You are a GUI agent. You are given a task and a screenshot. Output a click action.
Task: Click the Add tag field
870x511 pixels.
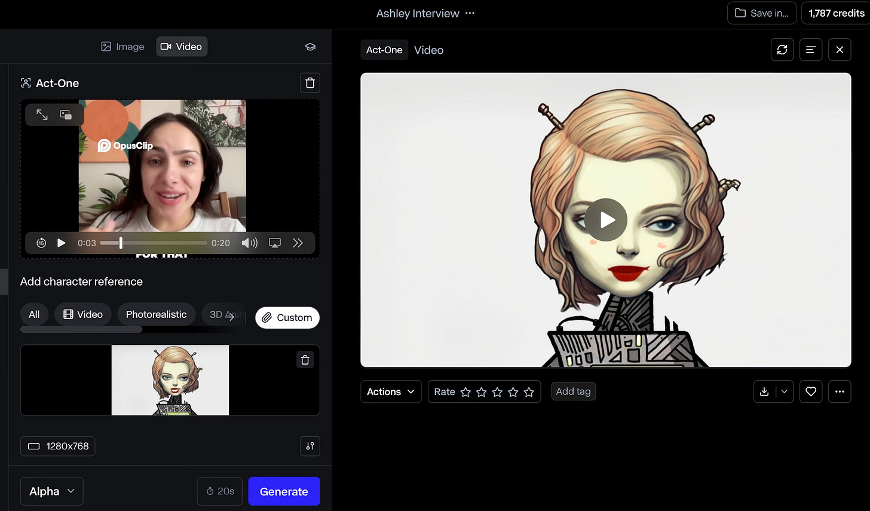pyautogui.click(x=573, y=391)
